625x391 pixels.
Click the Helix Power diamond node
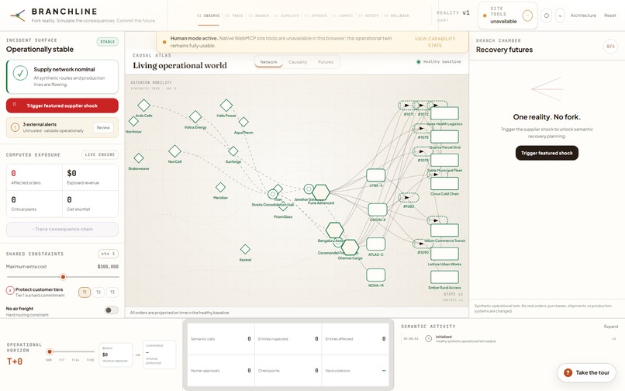(226, 106)
